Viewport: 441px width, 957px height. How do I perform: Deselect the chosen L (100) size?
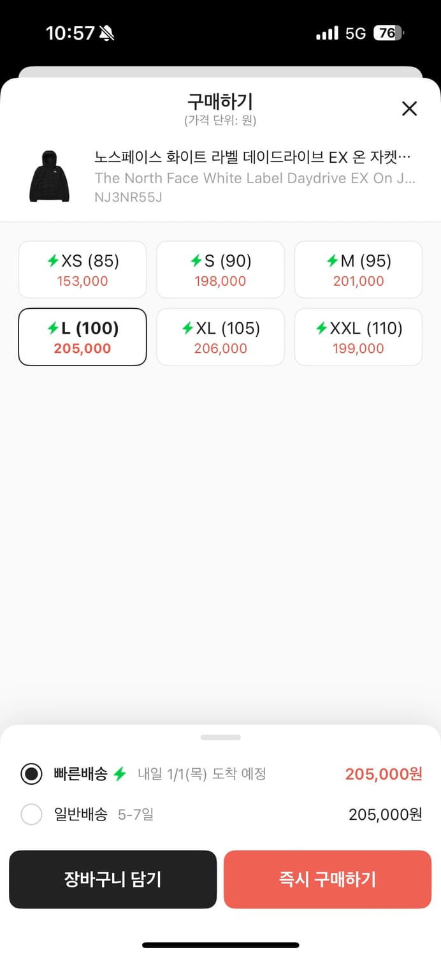pyautogui.click(x=82, y=337)
